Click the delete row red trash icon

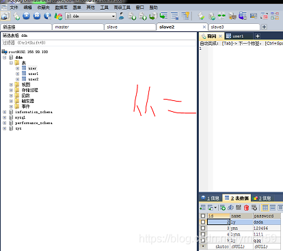[x=246, y=207]
